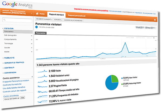
Task: Click the blue segment circle icon beside 100,00%
Action: [x=36, y=27]
